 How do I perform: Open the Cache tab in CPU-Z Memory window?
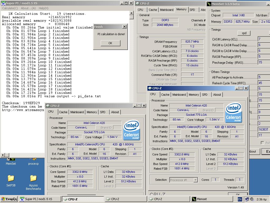(x=153, y=10)
